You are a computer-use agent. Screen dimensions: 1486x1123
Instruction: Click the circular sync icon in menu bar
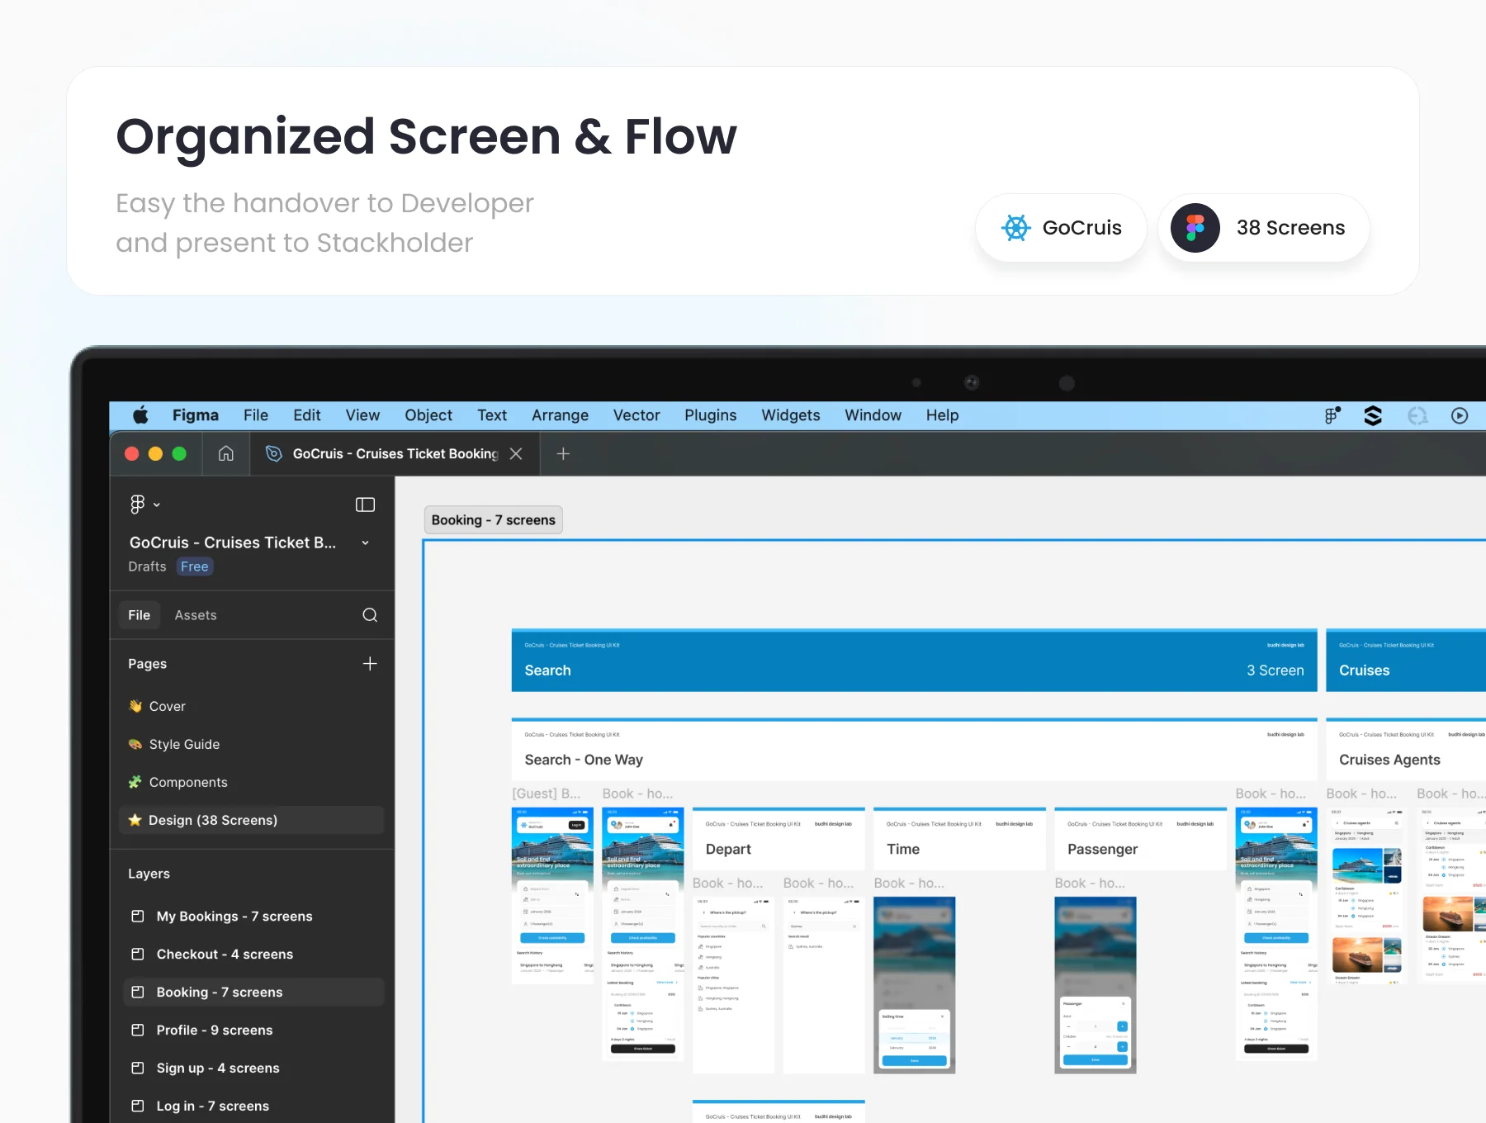[1417, 415]
